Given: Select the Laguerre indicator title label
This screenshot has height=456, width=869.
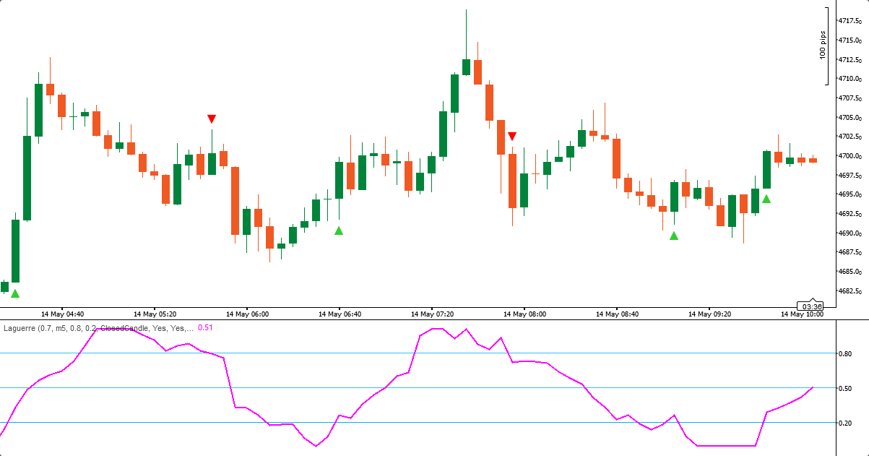Looking at the screenshot, I should 99,328.
